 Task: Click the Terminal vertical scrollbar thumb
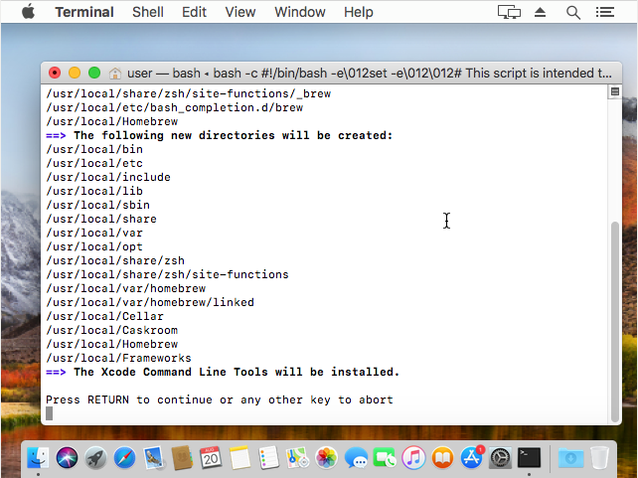615,322
